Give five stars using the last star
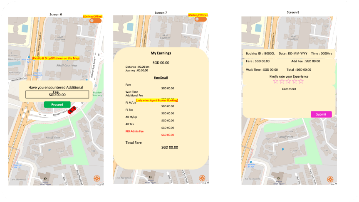359x202 pixels. pyautogui.click(x=301, y=81)
